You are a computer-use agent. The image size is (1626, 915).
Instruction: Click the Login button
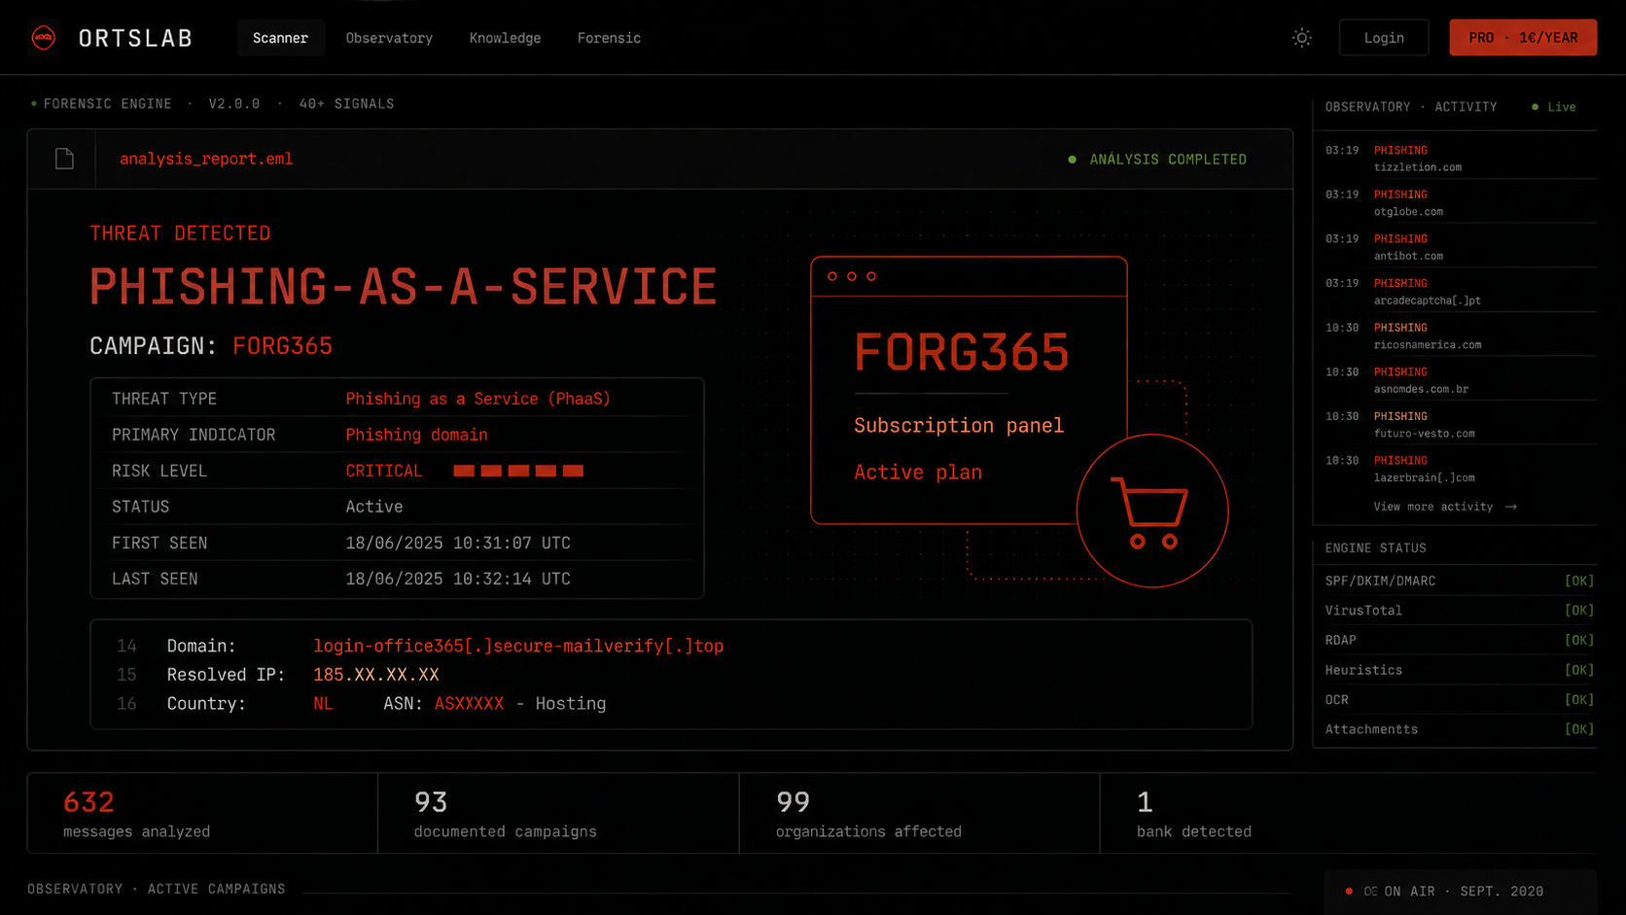pos(1383,38)
